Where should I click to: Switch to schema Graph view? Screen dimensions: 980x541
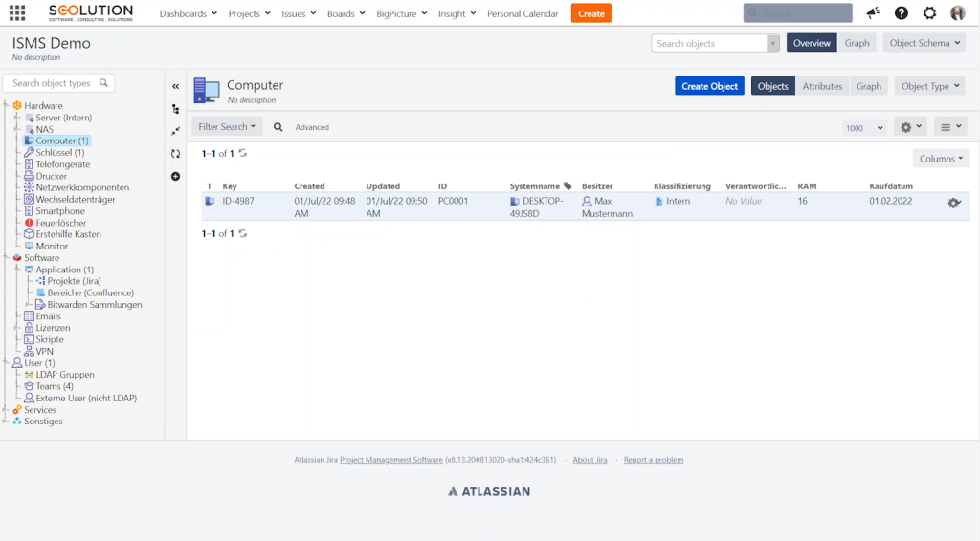tap(857, 43)
